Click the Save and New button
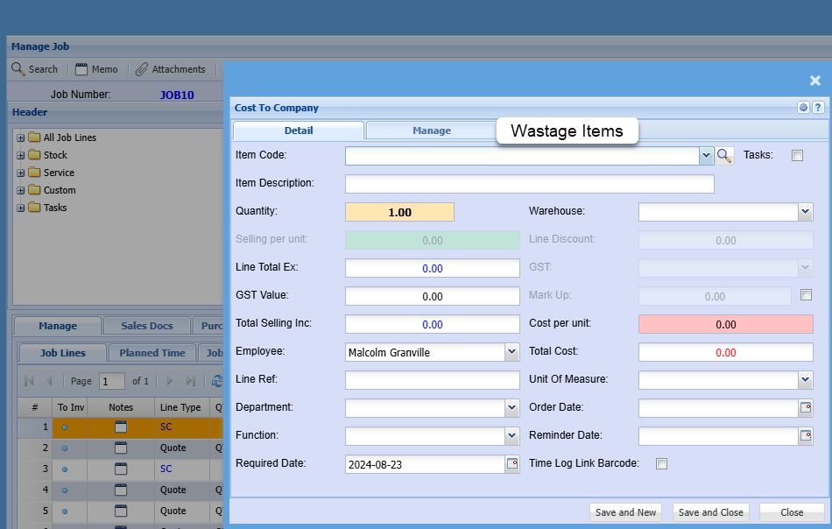Viewport: 832px width, 529px height. click(625, 512)
